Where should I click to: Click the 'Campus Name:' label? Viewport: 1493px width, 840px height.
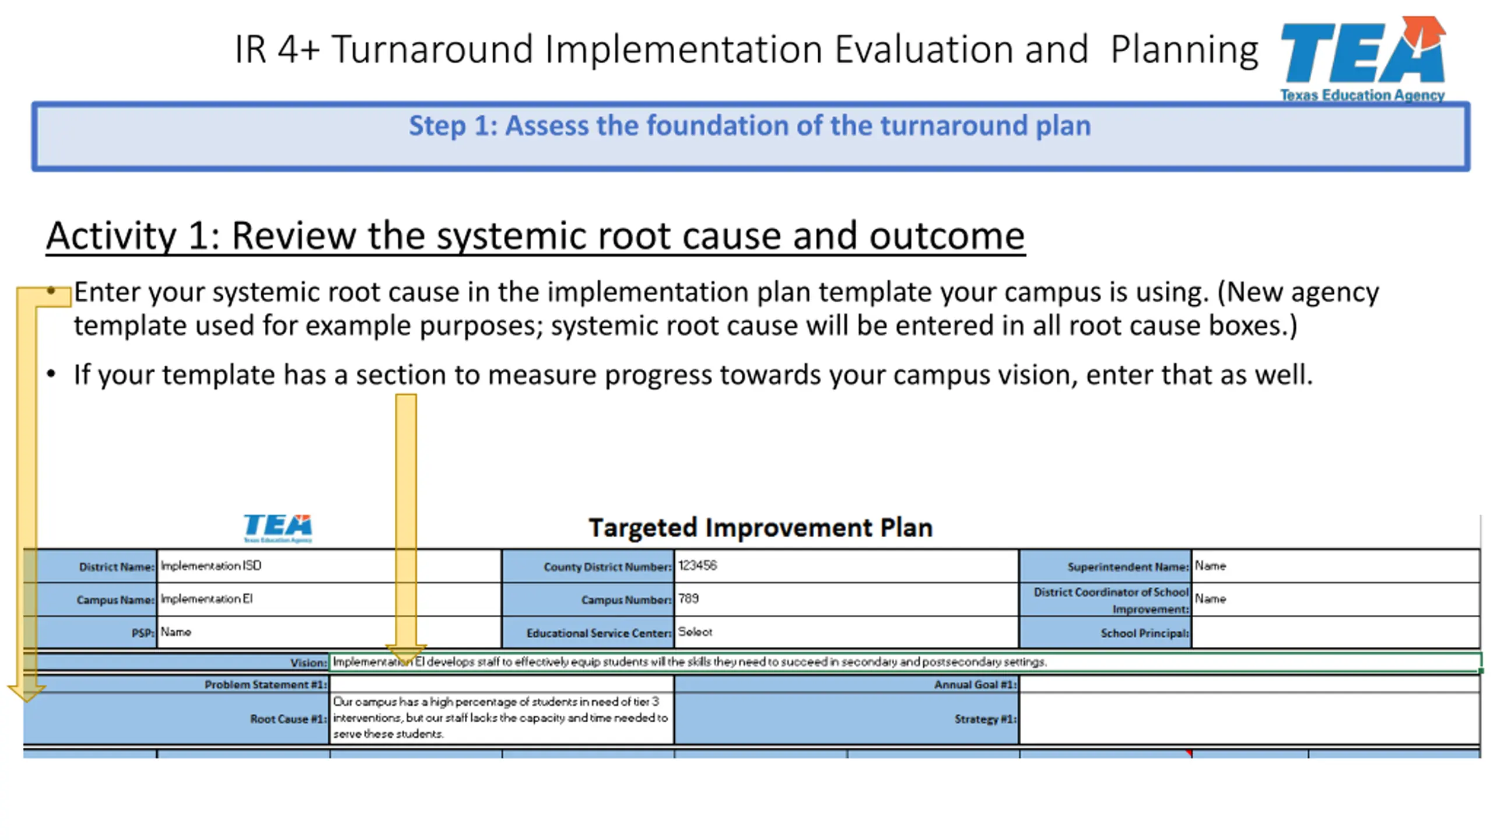[x=115, y=600]
